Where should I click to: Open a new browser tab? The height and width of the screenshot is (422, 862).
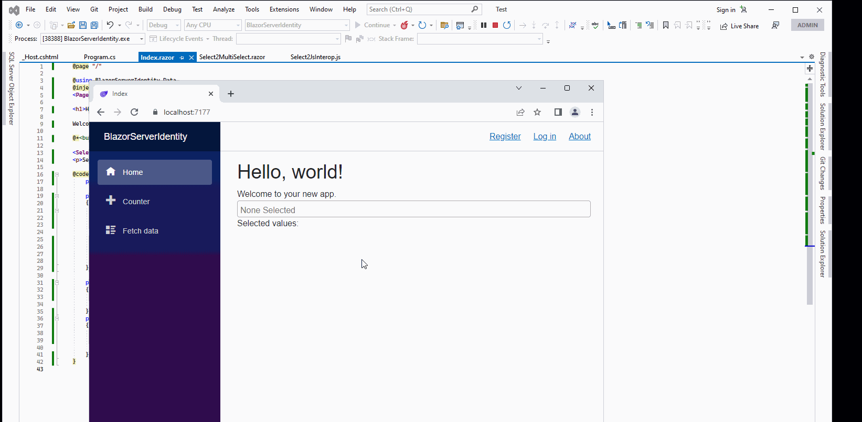[231, 94]
